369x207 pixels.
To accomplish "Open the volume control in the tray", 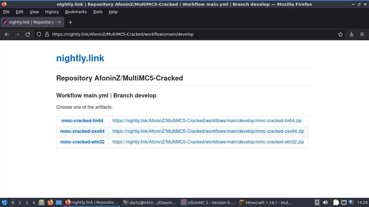I will click(325, 203).
